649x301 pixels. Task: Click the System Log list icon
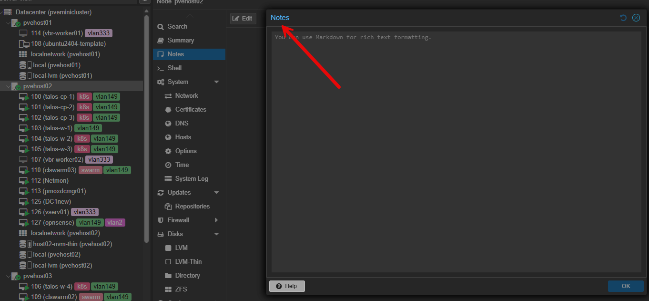(x=168, y=178)
